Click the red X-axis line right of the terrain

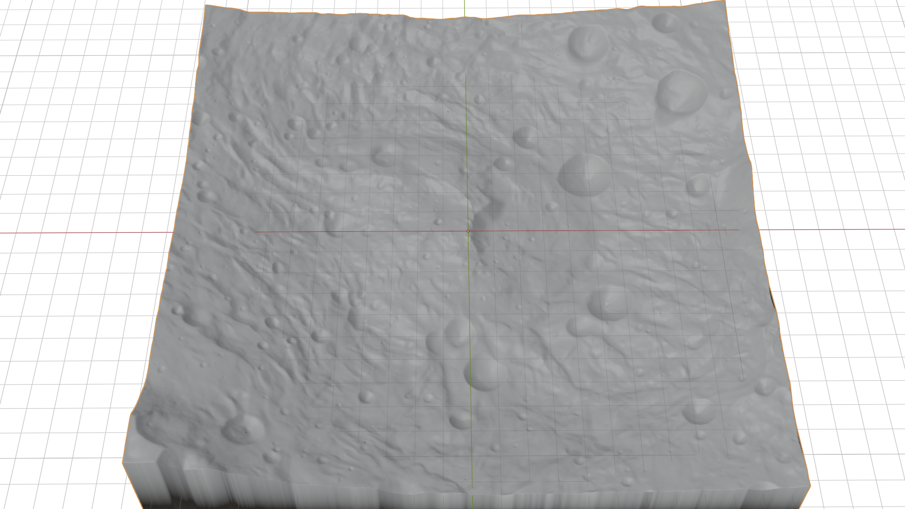coord(830,230)
